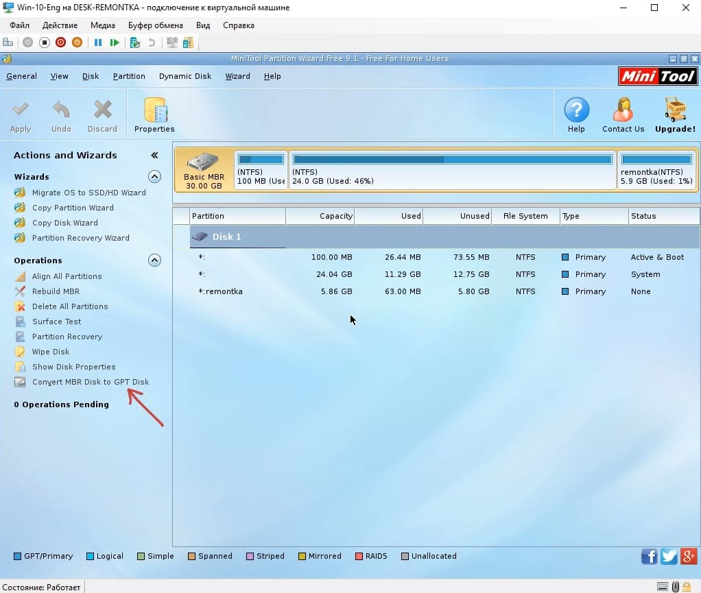Open disk Properties from the toolbar
701x593 pixels.
[155, 115]
